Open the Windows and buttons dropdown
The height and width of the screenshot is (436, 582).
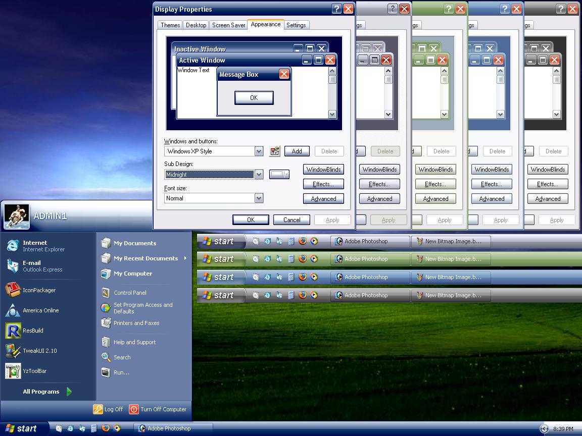[259, 151]
